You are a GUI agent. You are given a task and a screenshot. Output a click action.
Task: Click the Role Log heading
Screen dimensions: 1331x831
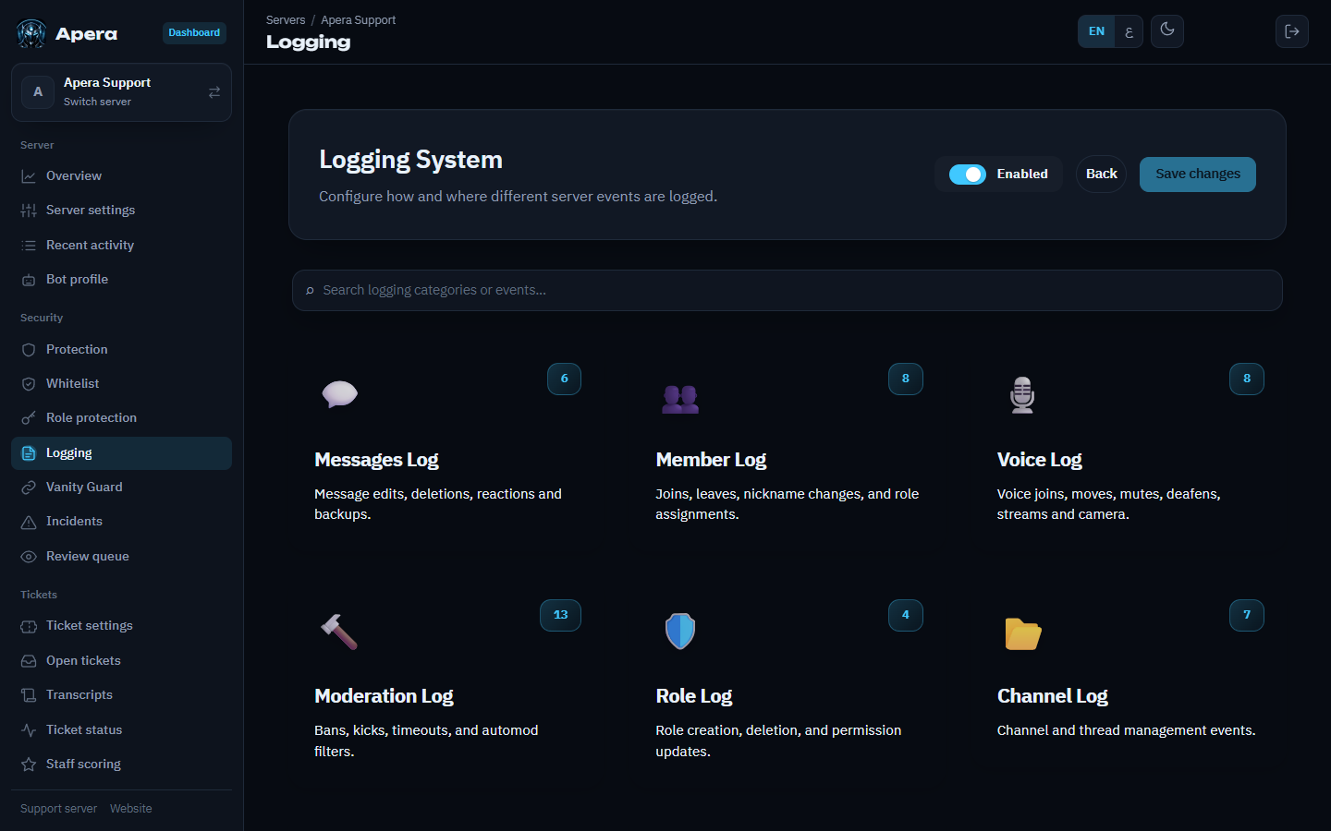(693, 696)
